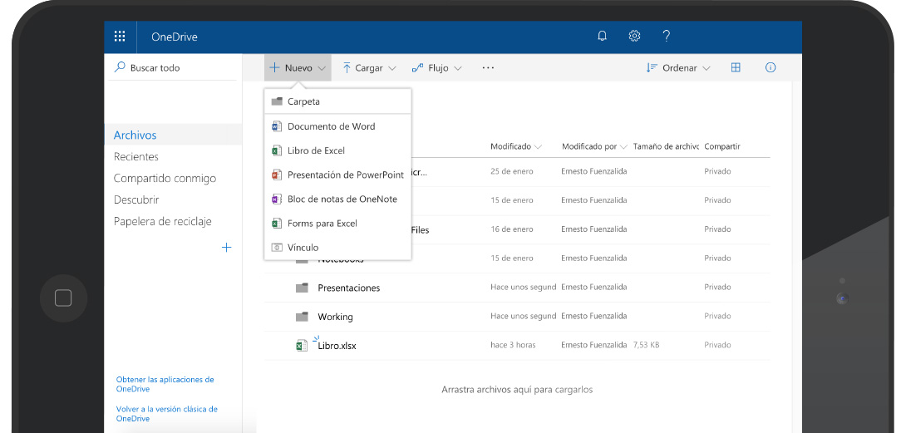Screen dimensions: 901x433
Task: Select Documento de Word
Action: point(337,126)
